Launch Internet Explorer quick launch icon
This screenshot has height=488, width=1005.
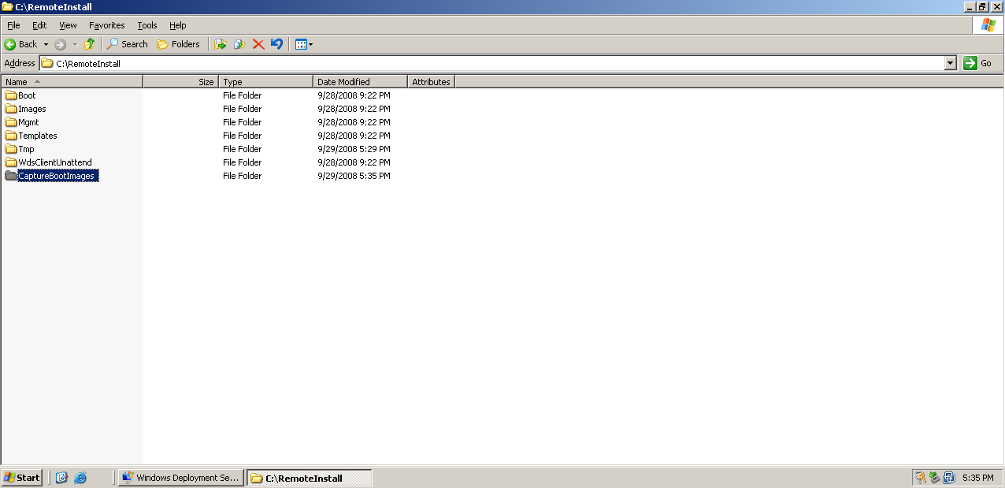(80, 478)
